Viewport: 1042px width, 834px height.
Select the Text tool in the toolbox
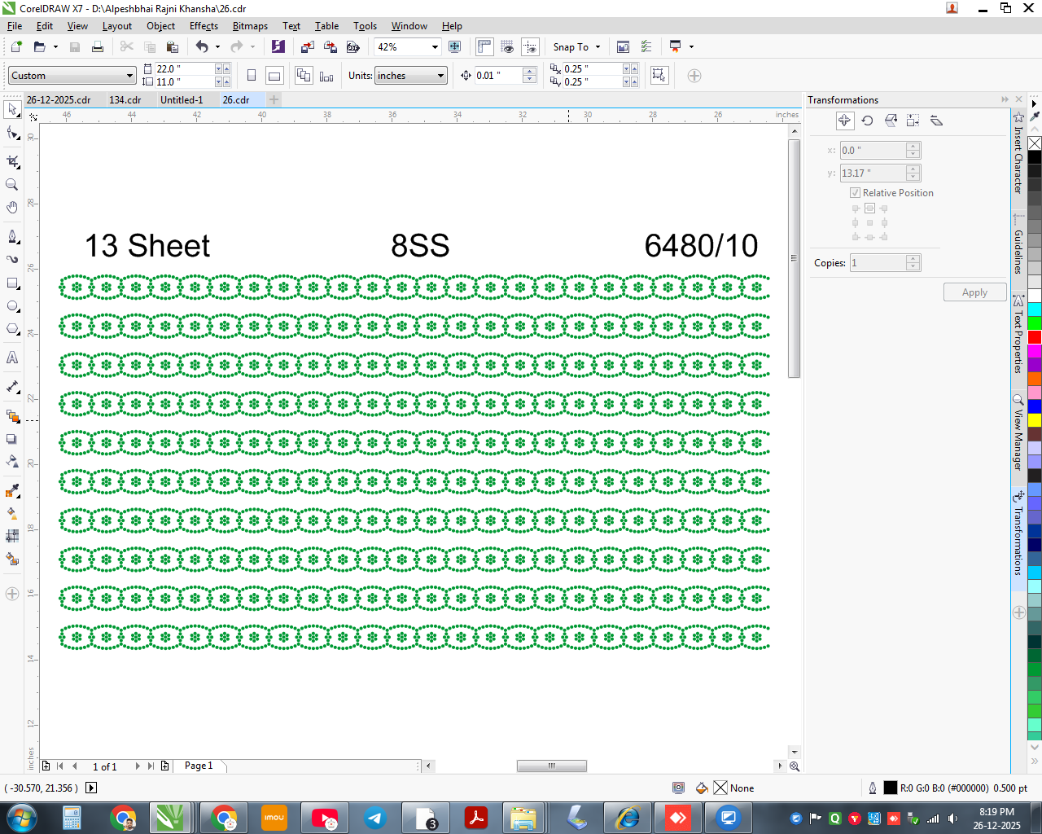(12, 358)
